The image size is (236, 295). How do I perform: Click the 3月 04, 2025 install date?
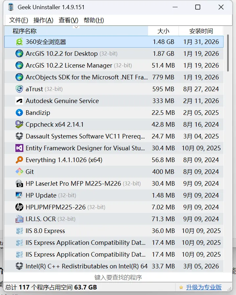coord(201,136)
